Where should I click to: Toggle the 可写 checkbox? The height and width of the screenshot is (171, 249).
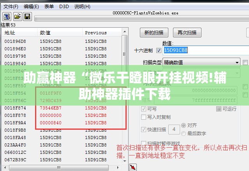coord(143,109)
